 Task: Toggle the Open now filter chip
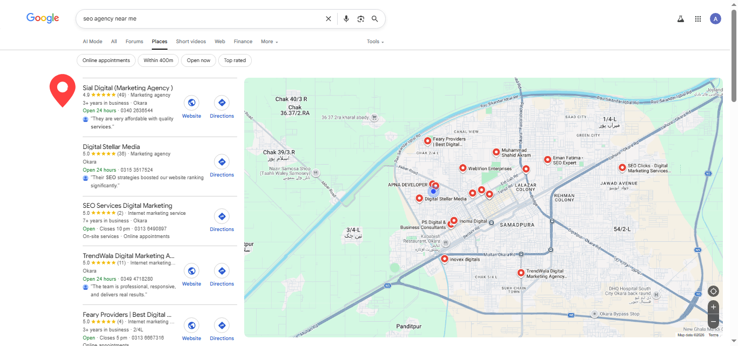(x=198, y=60)
